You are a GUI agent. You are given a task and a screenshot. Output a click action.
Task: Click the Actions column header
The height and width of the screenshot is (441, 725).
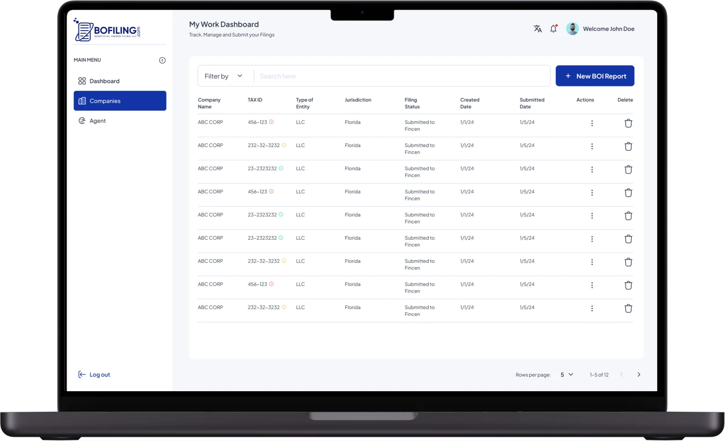point(585,100)
